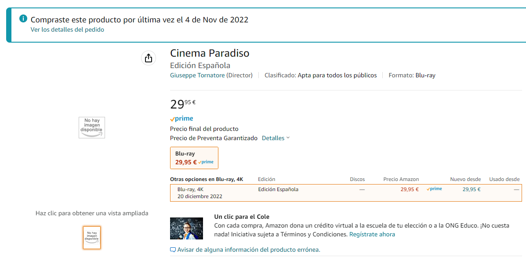Click the 'Un clic para el Cole' heading

point(242,217)
